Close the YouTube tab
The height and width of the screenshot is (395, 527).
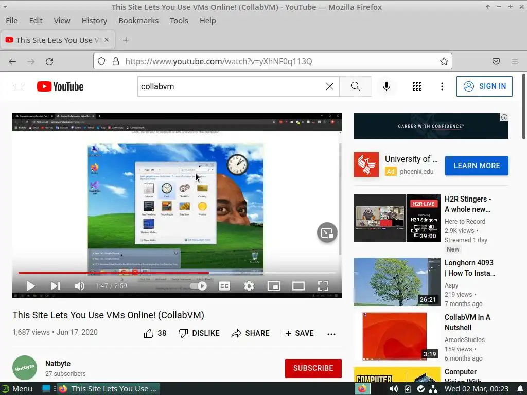[x=107, y=40]
